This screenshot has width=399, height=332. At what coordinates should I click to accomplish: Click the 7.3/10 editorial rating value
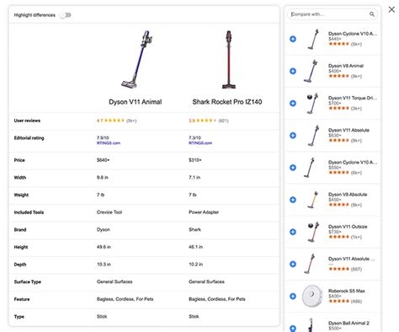194,137
